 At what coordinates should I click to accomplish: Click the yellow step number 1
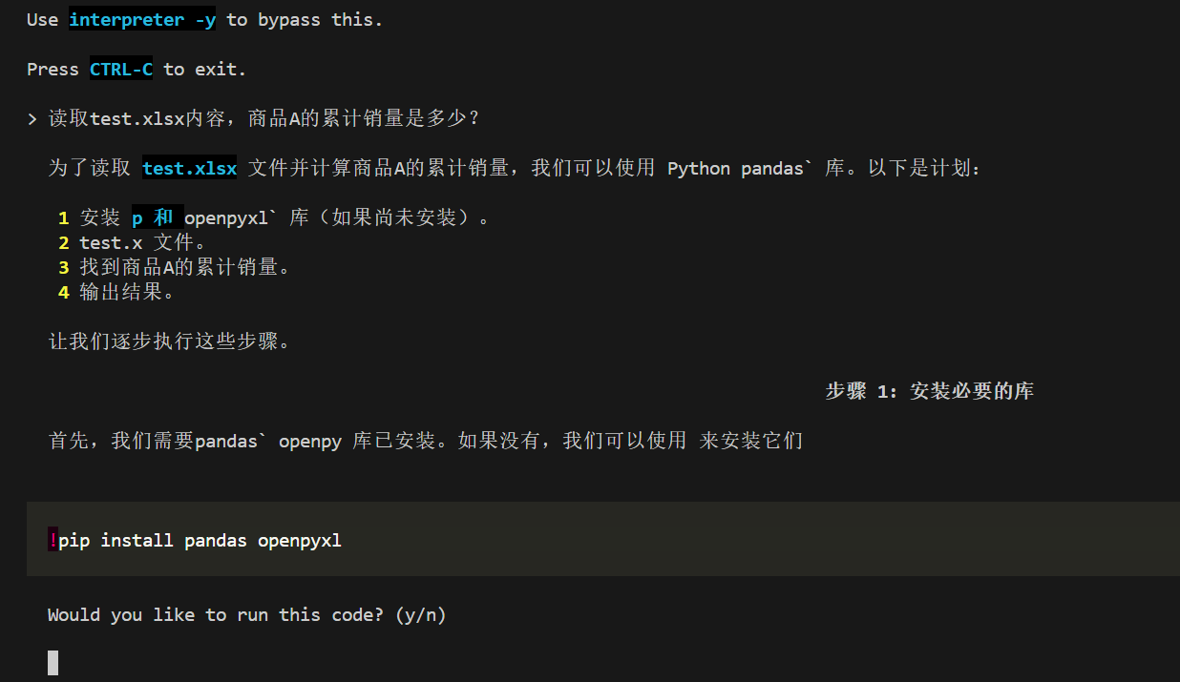click(x=64, y=218)
